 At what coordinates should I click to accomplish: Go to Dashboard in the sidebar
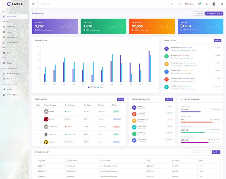[x=12, y=17]
